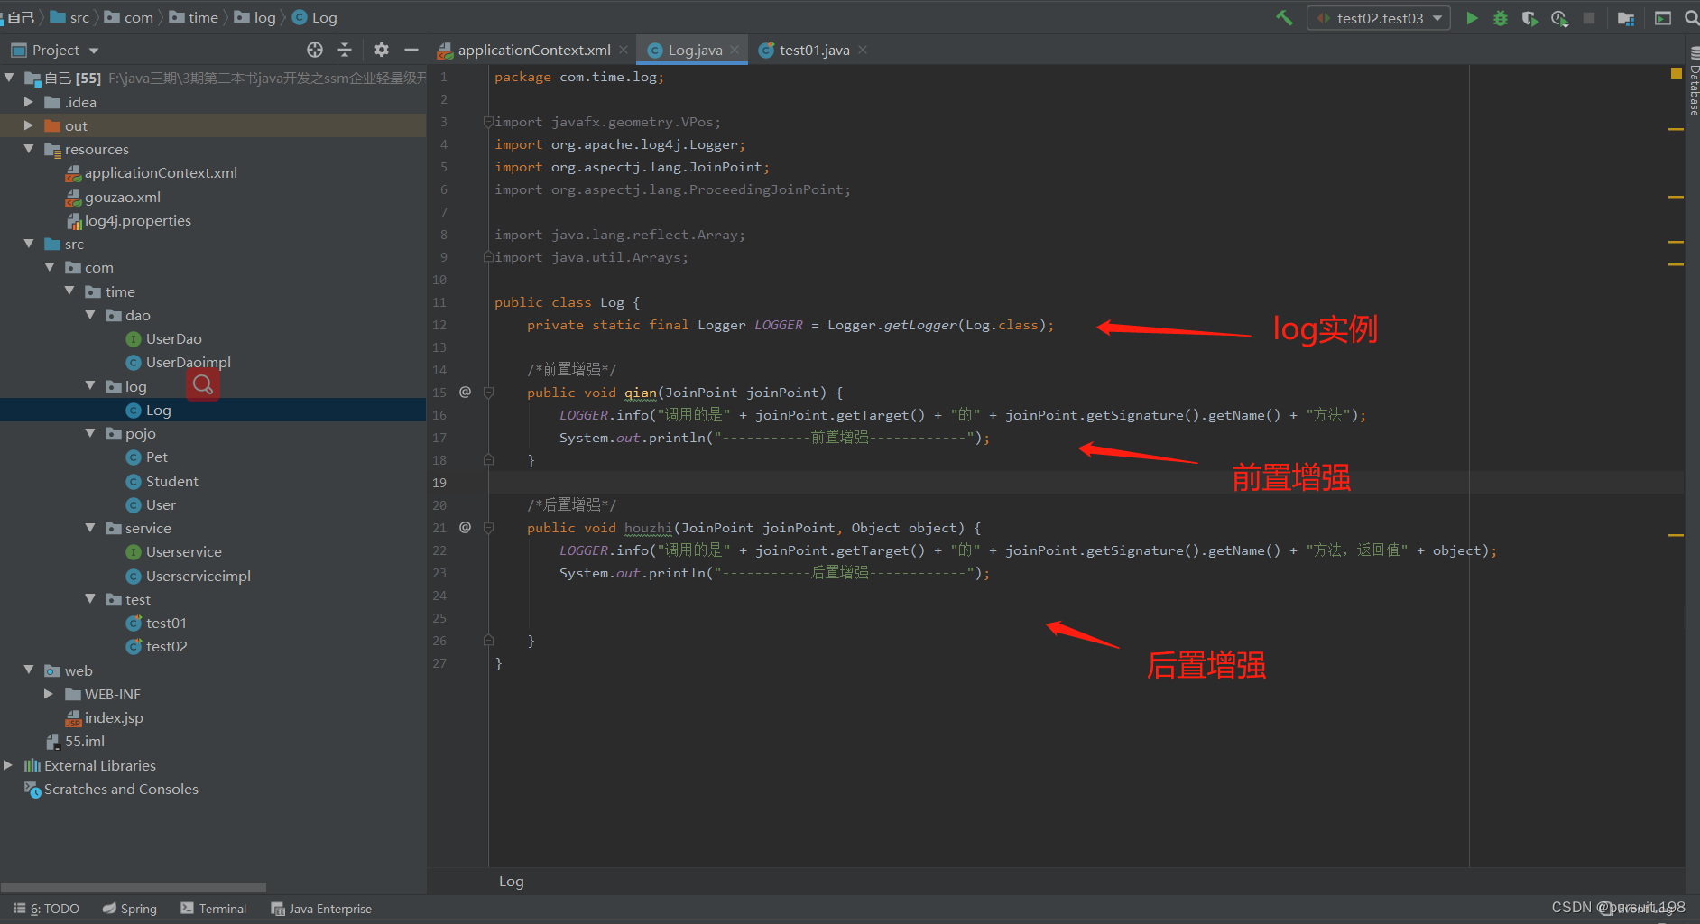The image size is (1700, 924).
Task: Collapse all nodes in the Project panel
Action: [346, 50]
